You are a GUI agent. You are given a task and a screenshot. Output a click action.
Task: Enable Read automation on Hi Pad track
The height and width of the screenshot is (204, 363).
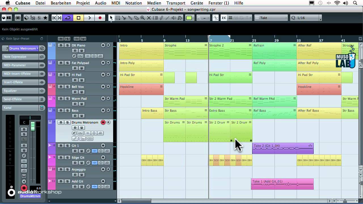coord(75,80)
